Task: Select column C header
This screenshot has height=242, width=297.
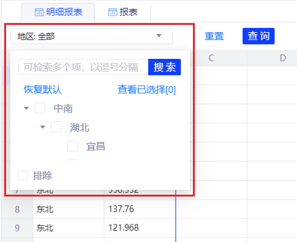Action: coord(211,58)
